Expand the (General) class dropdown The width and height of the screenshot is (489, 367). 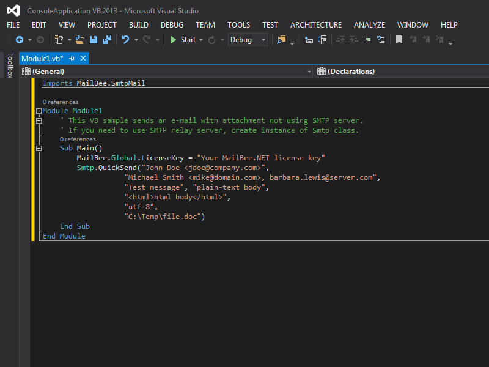pyautogui.click(x=309, y=72)
